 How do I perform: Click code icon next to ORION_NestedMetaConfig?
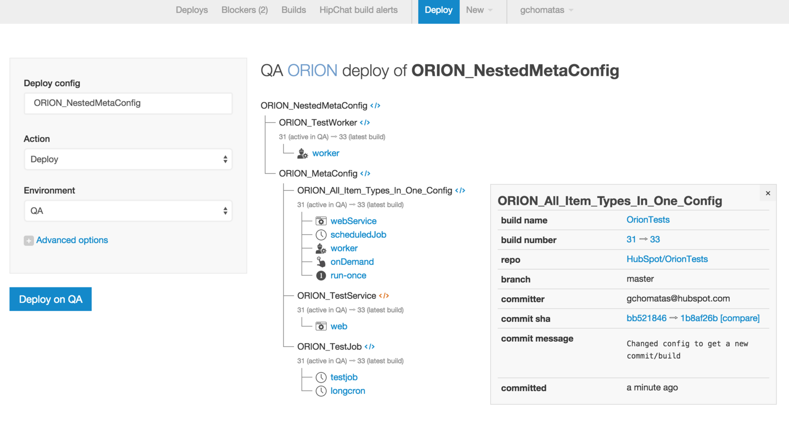click(375, 106)
